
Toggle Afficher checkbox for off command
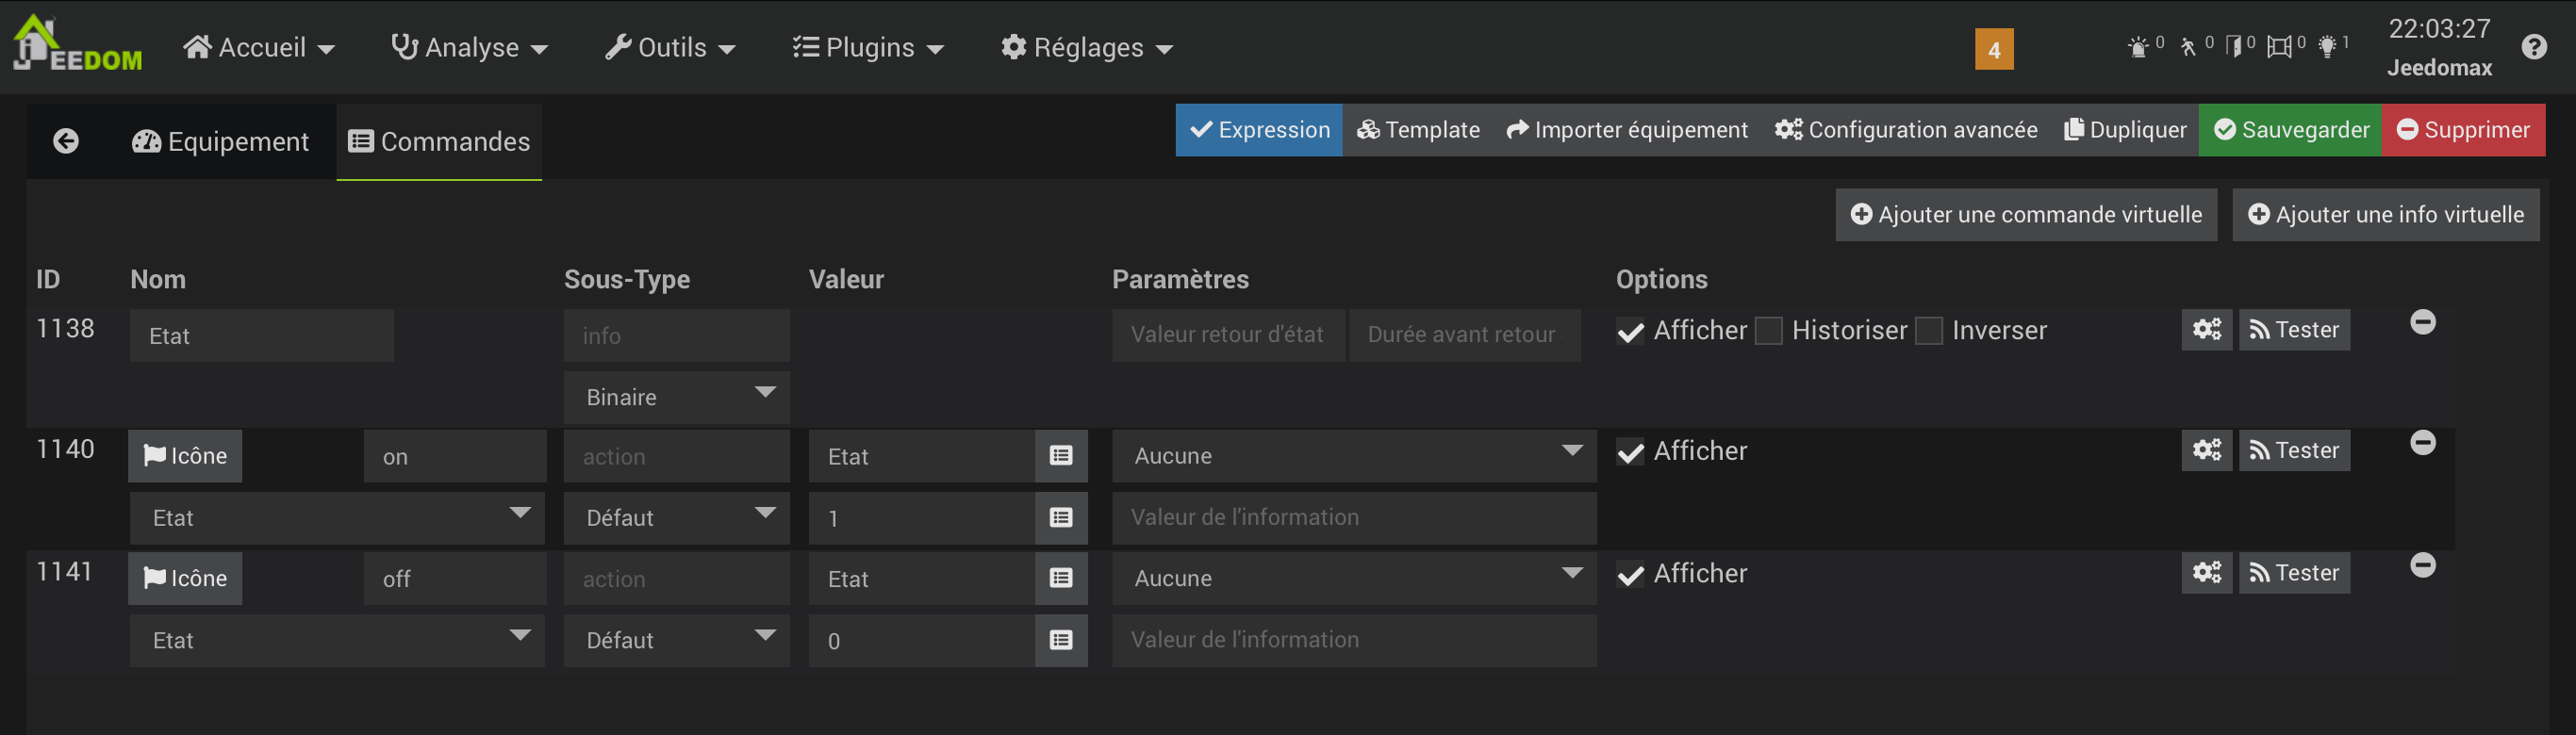coord(1630,574)
